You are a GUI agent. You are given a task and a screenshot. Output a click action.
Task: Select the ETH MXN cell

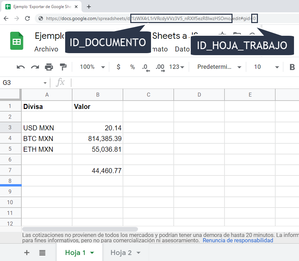(x=47, y=149)
